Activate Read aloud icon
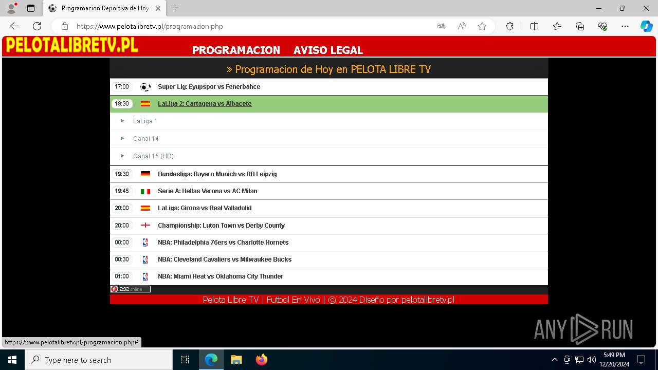The width and height of the screenshot is (658, 370). point(462,26)
